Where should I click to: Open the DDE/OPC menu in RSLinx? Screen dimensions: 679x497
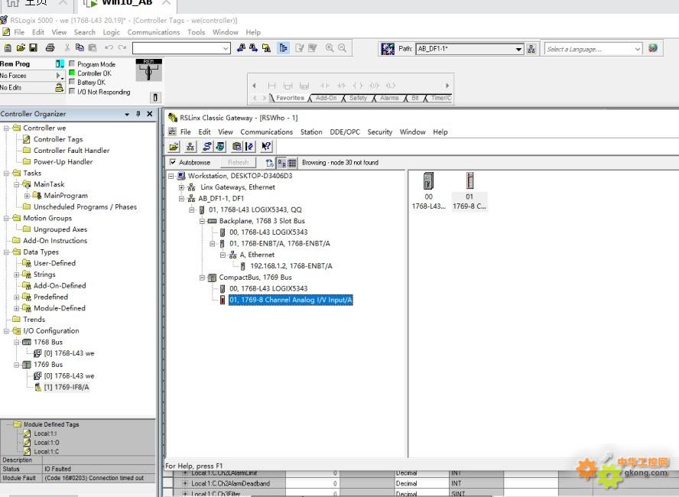(345, 132)
